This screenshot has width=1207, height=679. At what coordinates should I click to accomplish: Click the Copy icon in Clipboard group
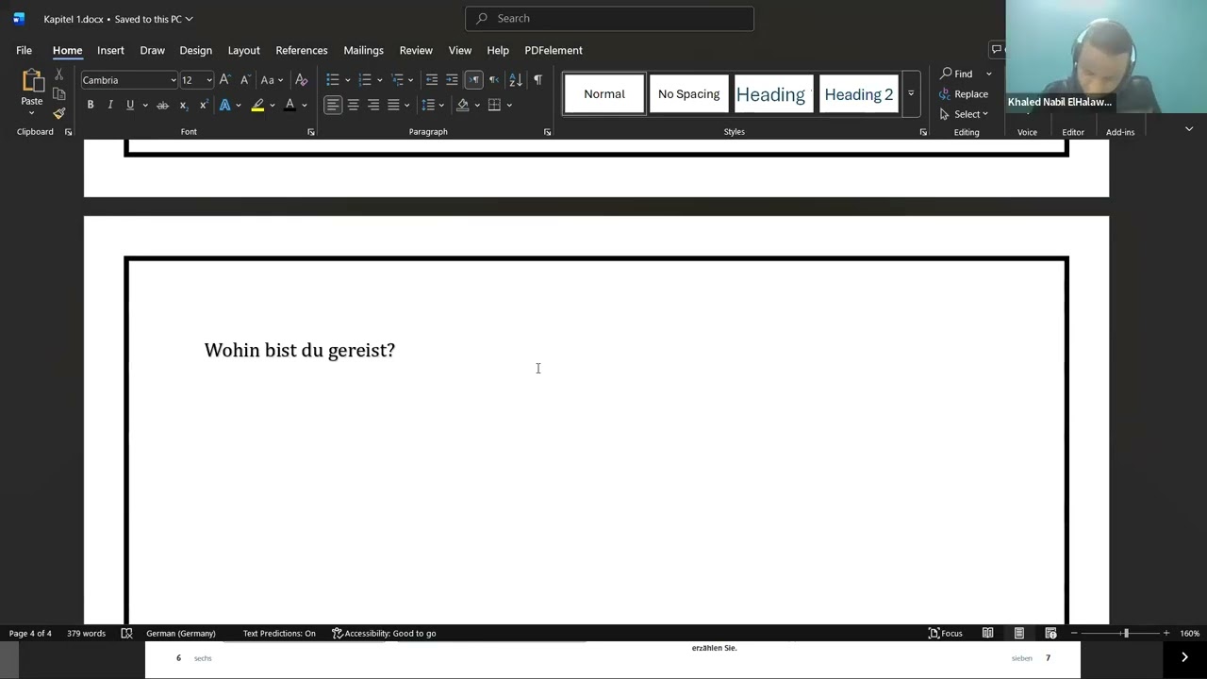[58, 94]
